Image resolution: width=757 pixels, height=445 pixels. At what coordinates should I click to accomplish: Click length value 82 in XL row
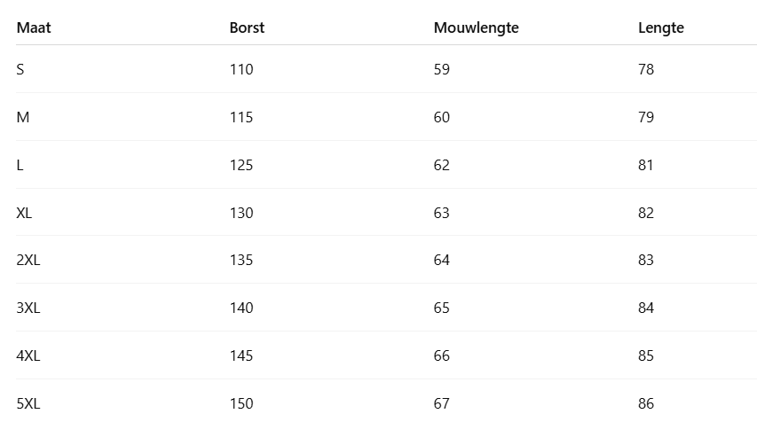tap(646, 213)
